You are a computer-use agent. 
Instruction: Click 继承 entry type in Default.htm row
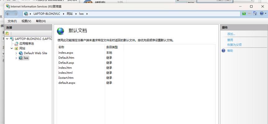[109, 58]
